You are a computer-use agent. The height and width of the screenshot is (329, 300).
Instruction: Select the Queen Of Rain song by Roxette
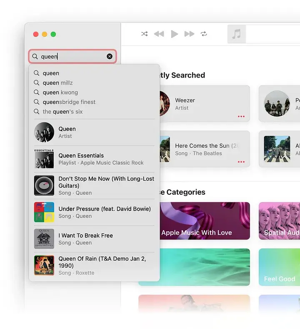pos(94,266)
